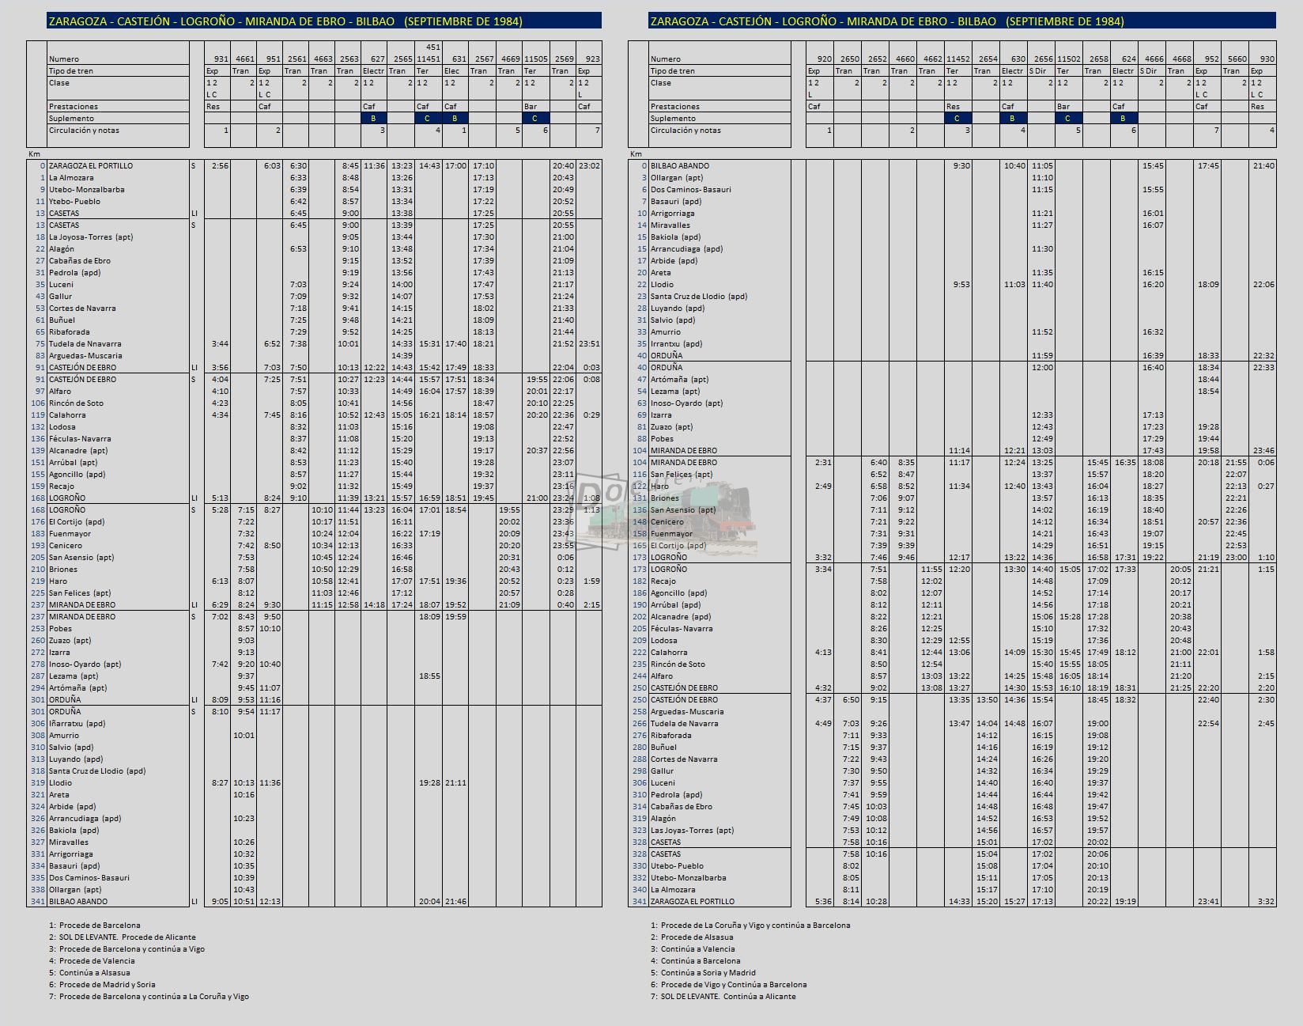The height and width of the screenshot is (1026, 1303).
Task: Select BILBAO ABANDO origin row in right table
Action: tap(952, 166)
